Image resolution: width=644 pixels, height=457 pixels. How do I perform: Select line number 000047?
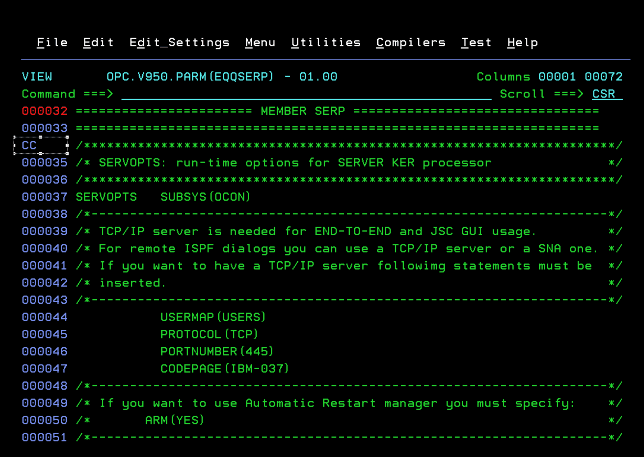click(x=45, y=369)
